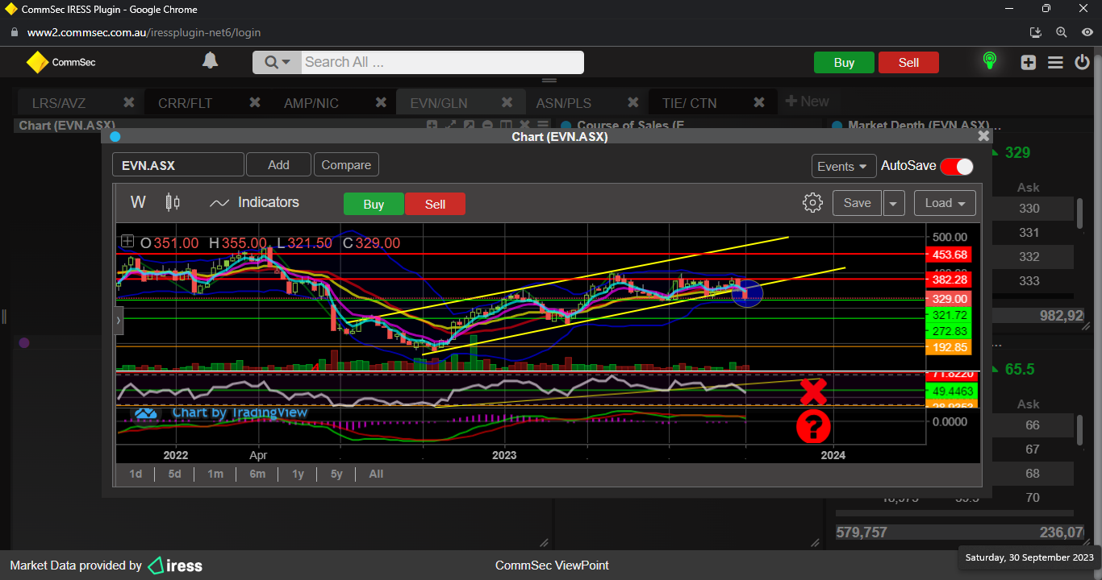Click the TradingView logo on chart

point(146,413)
